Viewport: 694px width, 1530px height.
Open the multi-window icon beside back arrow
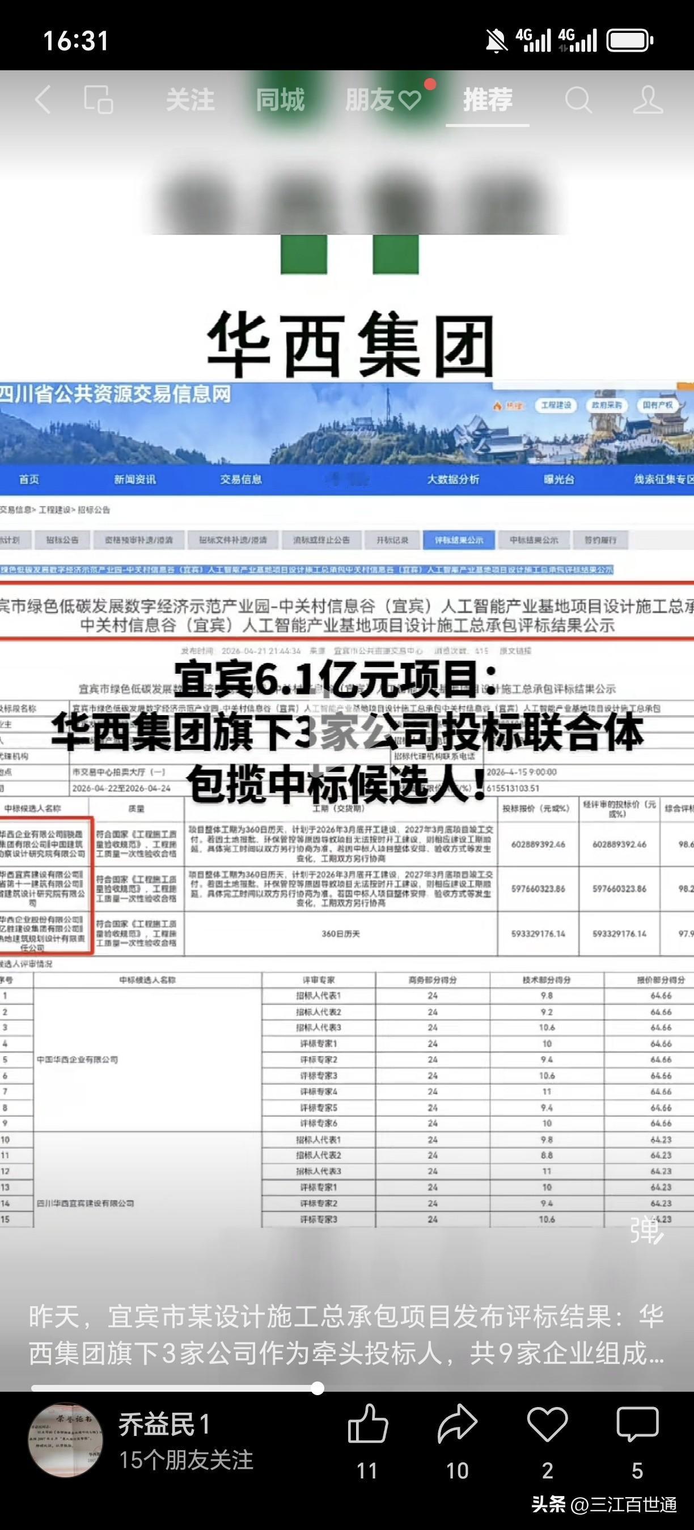(x=98, y=99)
